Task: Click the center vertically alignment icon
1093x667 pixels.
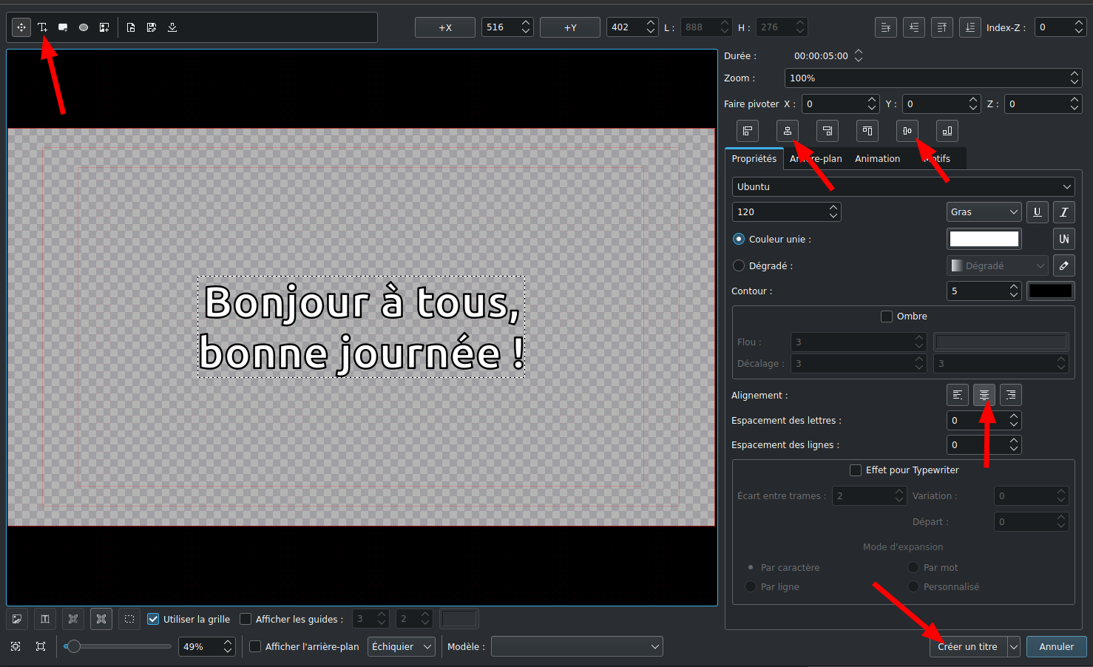Action: coord(907,131)
